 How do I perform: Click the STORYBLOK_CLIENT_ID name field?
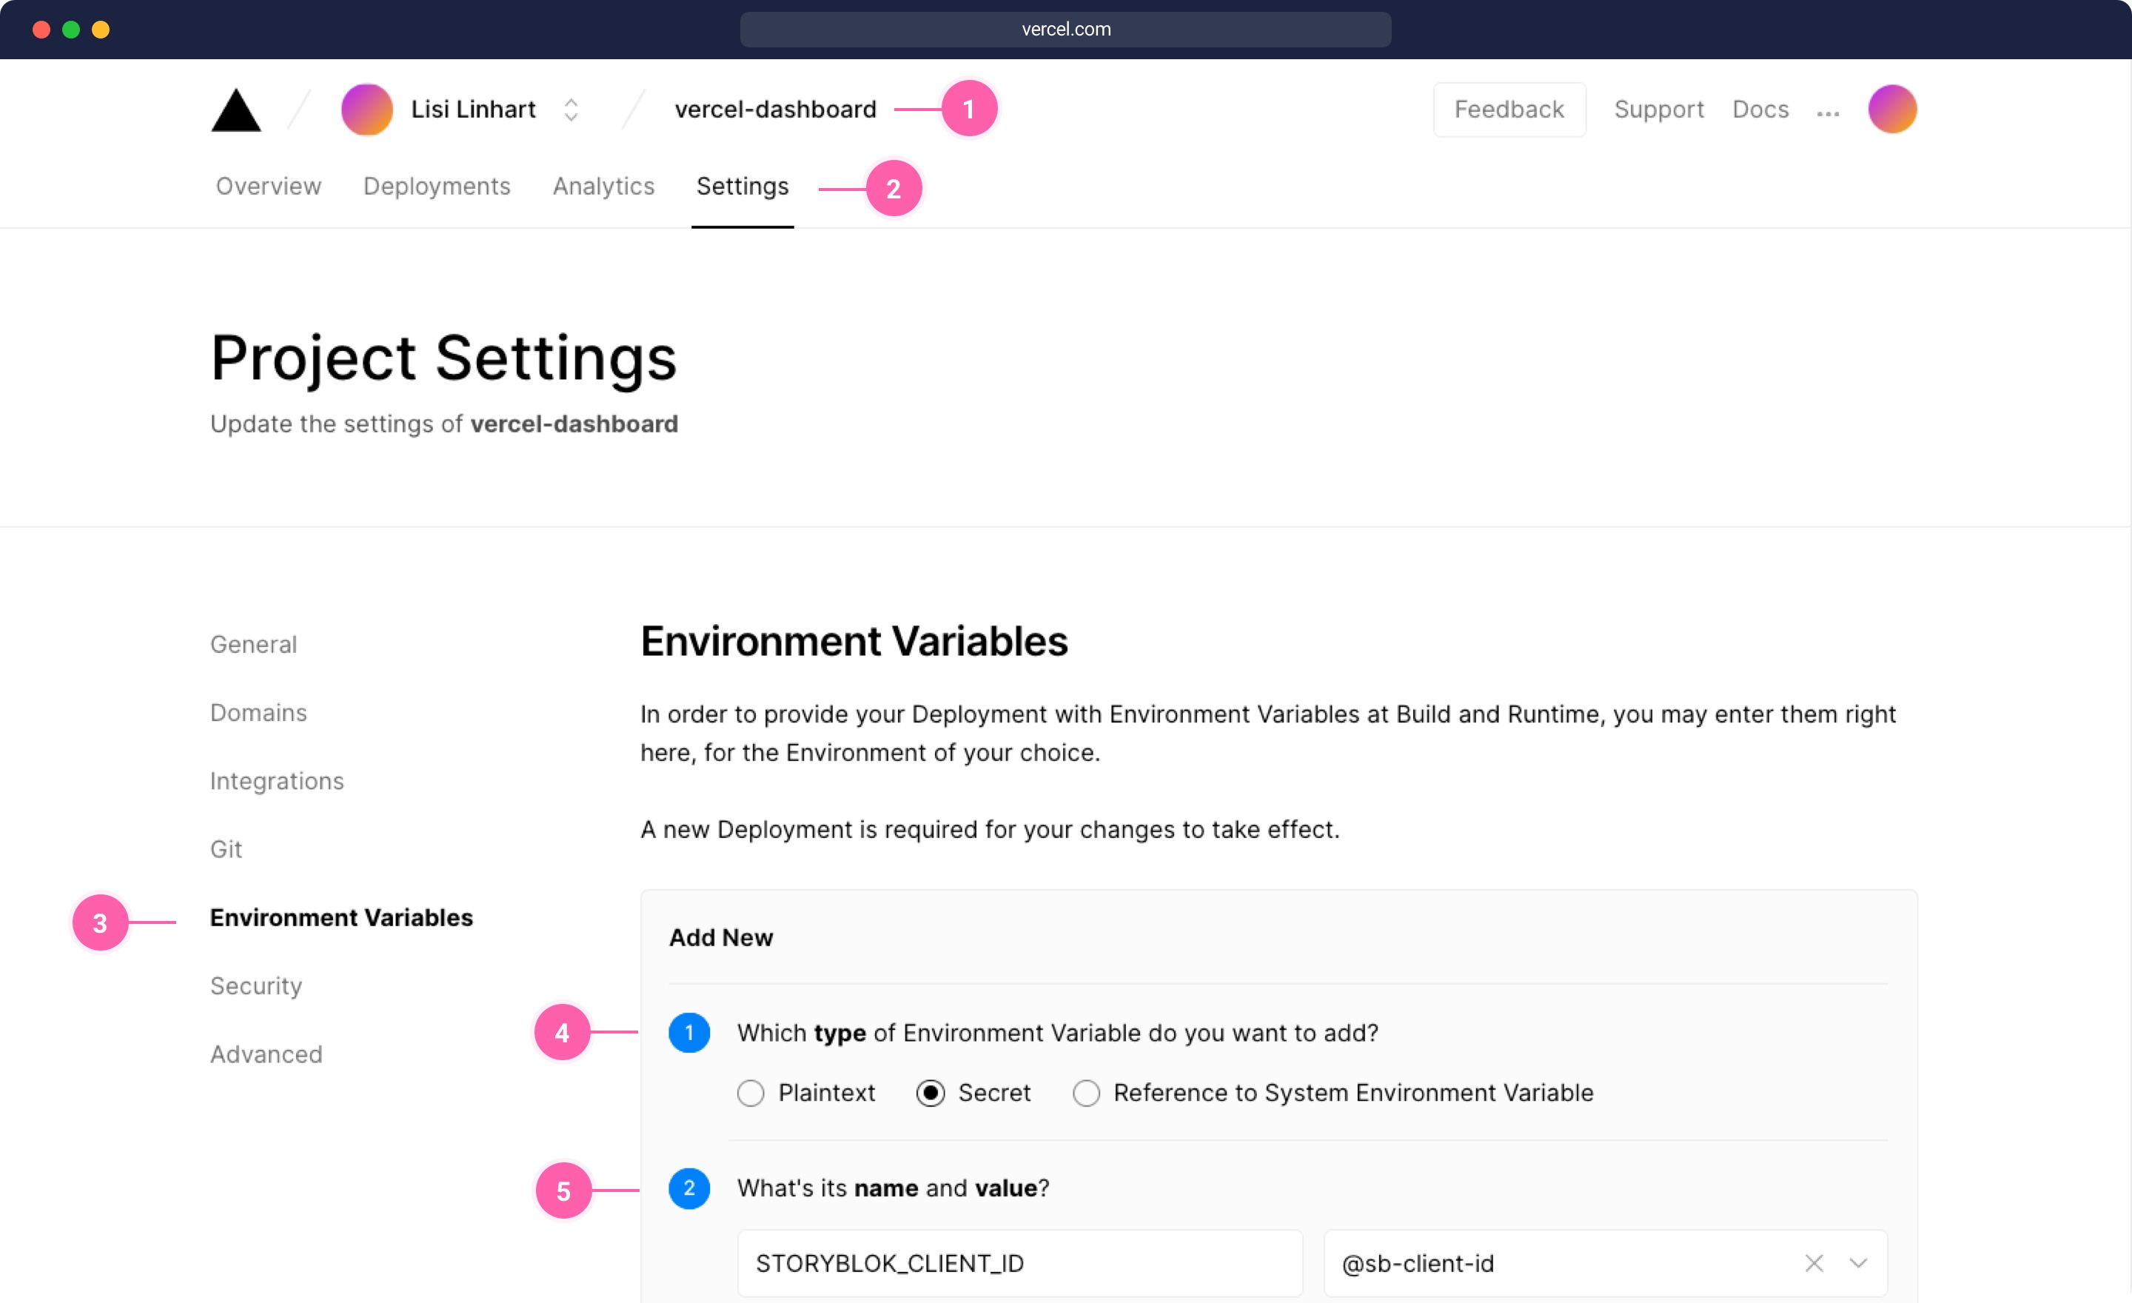(1019, 1264)
